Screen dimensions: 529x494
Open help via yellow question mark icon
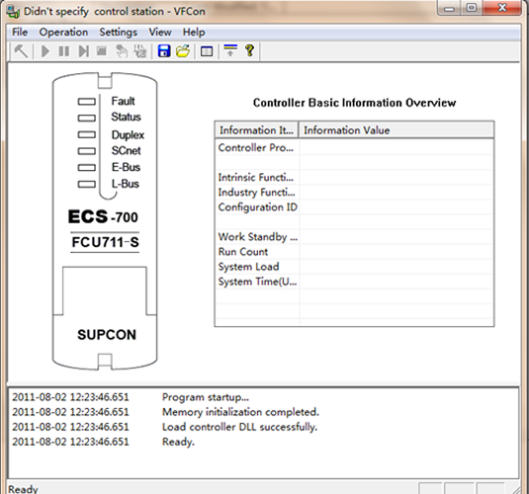(249, 50)
